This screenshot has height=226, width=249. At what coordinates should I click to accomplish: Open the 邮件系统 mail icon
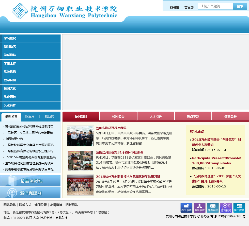point(213,208)
